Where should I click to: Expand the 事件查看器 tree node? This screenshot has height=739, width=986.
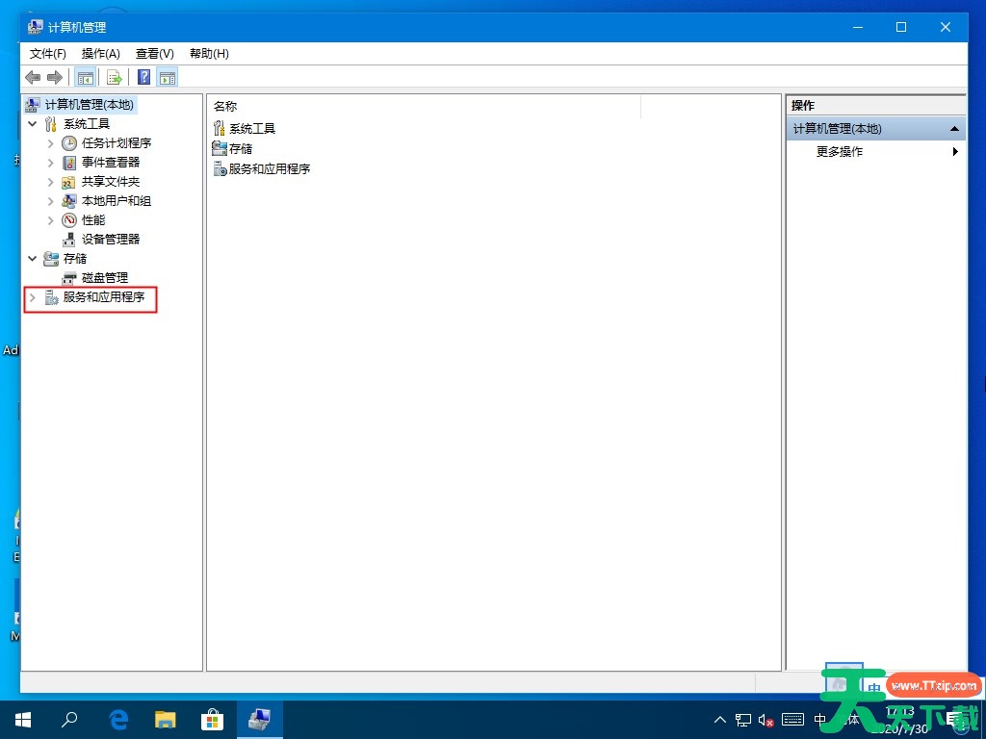coord(51,163)
